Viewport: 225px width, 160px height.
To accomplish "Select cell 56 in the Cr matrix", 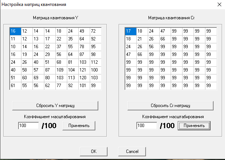I will [x=154, y=47].
